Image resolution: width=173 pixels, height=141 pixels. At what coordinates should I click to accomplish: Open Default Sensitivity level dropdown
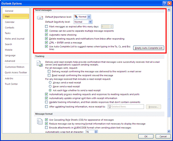coord(90,22)
